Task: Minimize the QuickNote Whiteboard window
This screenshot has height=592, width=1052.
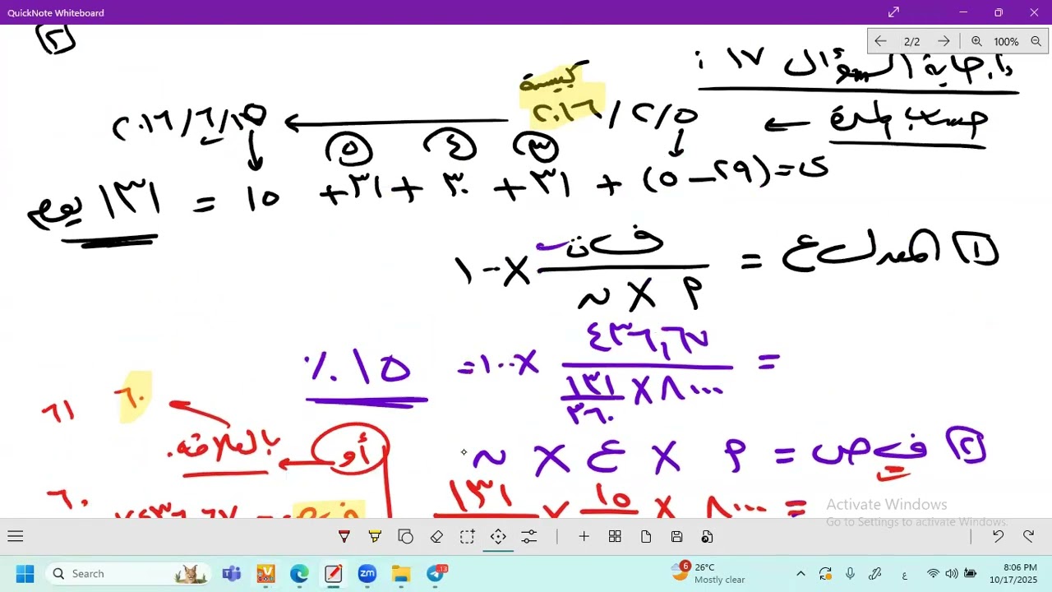Action: (963, 12)
